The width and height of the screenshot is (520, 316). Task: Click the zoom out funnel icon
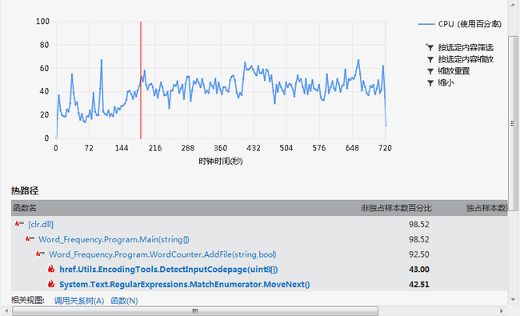(x=430, y=83)
